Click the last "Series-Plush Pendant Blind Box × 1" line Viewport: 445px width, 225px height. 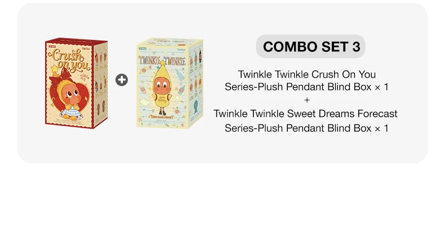click(x=306, y=128)
